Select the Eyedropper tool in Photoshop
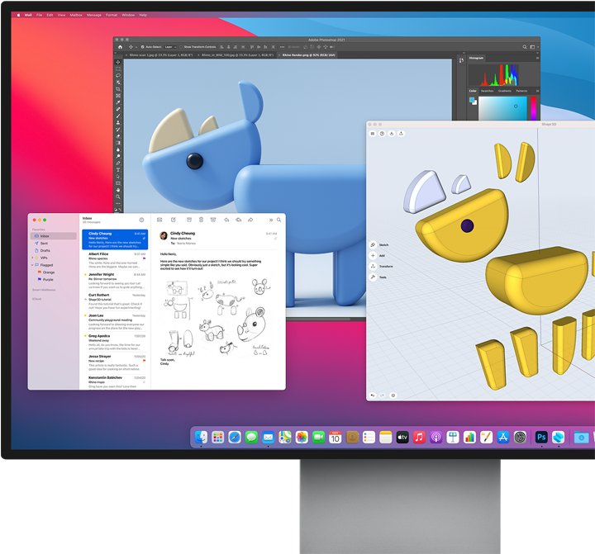Screen dimensions: 595x554 pos(118,102)
